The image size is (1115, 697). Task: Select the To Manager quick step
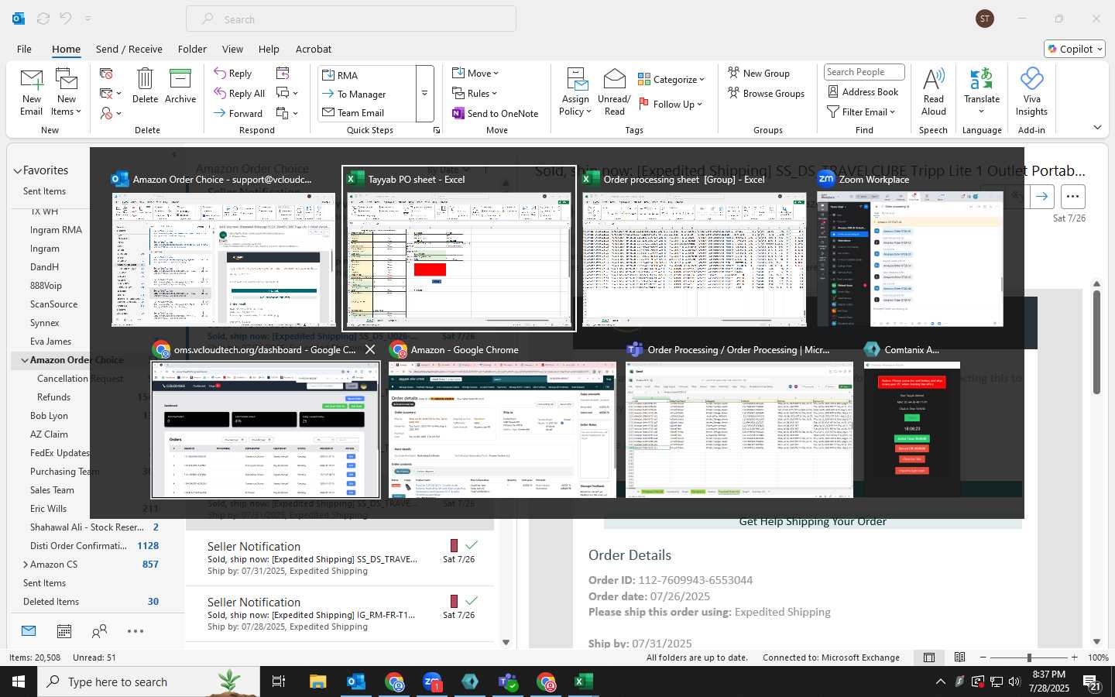coord(368,94)
